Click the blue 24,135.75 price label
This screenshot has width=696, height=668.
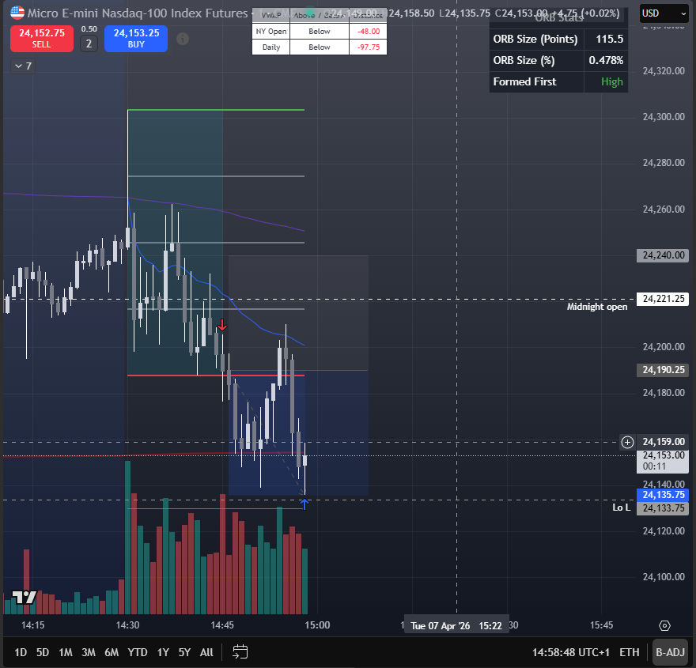click(663, 495)
